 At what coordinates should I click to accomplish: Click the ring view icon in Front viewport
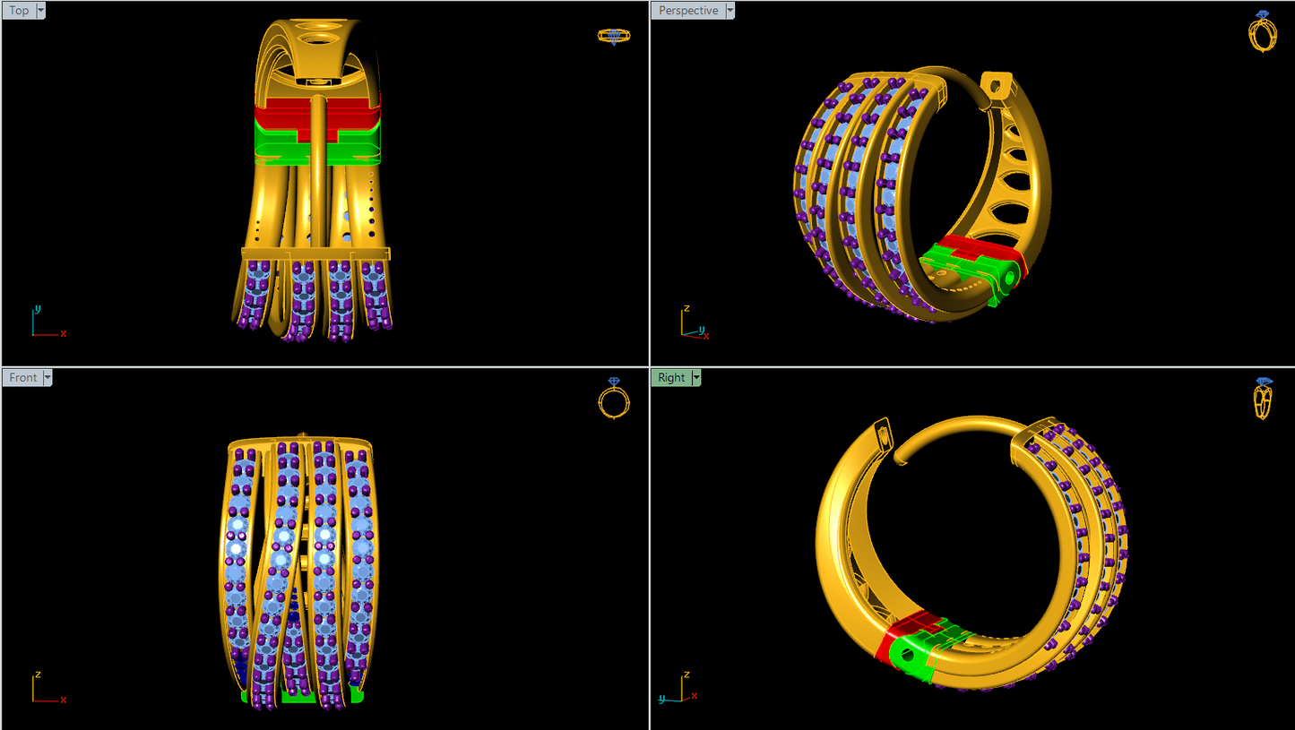(614, 399)
